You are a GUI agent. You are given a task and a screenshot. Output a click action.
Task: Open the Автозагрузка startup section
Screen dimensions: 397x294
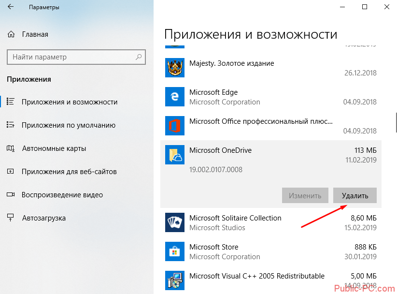(x=43, y=218)
